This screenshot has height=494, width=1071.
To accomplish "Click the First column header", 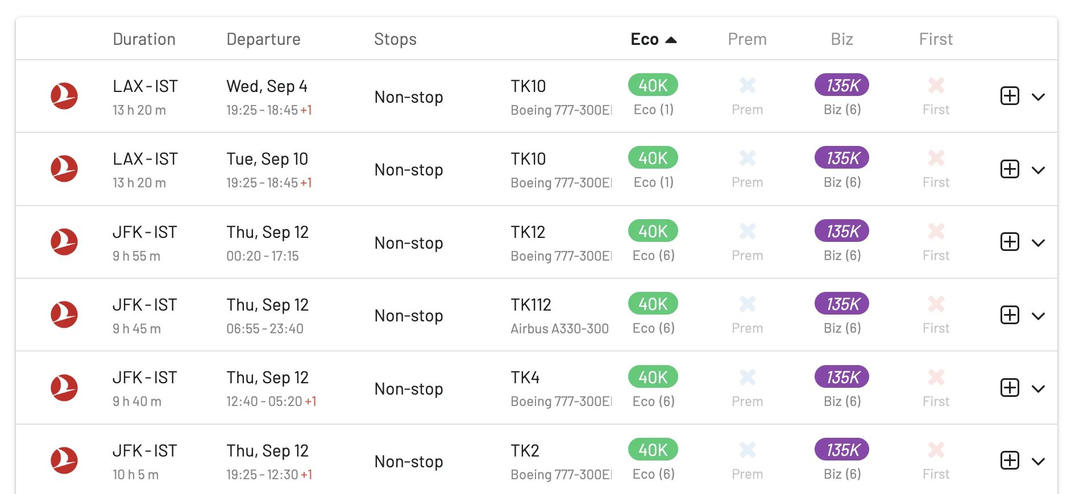I will pos(936,39).
